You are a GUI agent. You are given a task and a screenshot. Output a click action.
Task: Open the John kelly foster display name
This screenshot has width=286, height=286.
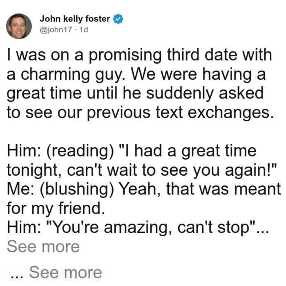[x=75, y=19]
